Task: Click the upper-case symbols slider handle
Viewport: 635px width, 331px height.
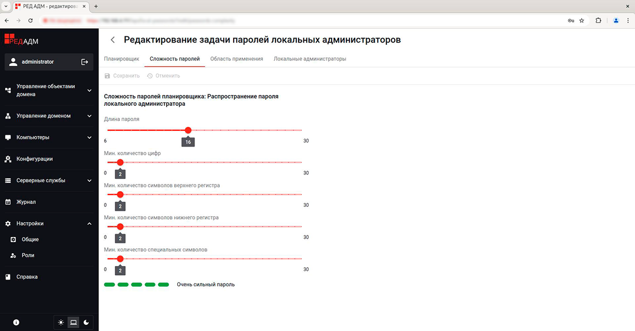Action: tap(120, 195)
